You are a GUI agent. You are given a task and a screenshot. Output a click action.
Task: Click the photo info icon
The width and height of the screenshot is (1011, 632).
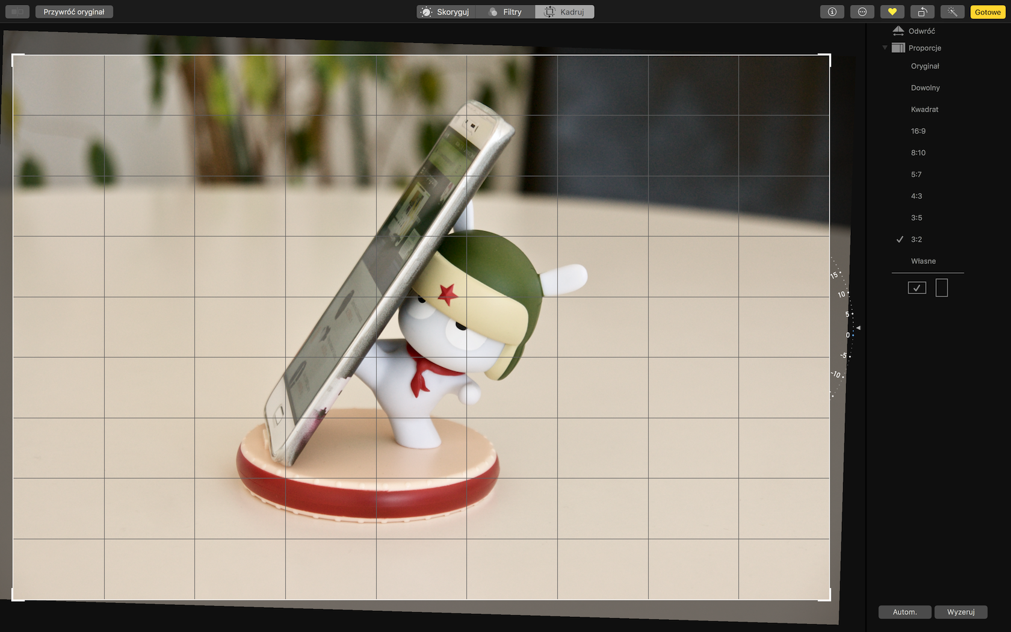(832, 12)
